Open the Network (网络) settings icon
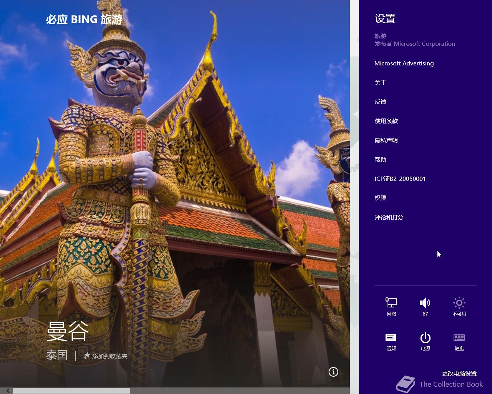Image resolution: width=492 pixels, height=394 pixels. click(x=391, y=307)
